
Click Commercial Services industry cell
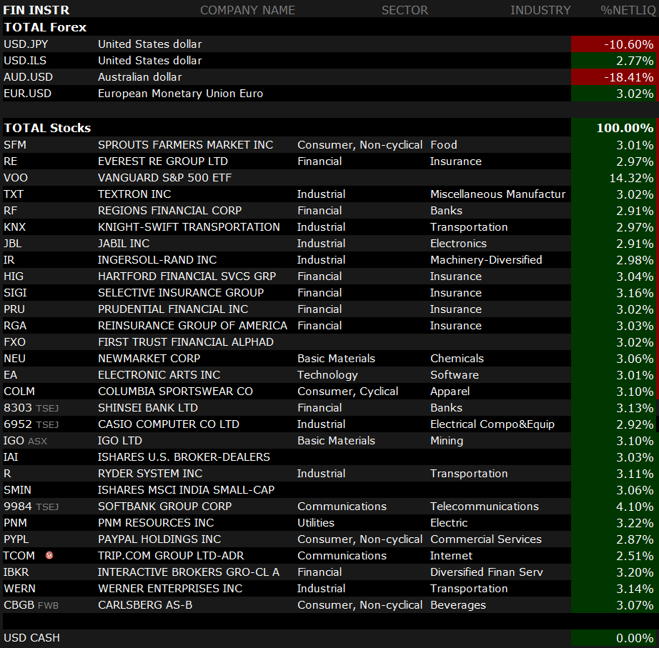486,539
